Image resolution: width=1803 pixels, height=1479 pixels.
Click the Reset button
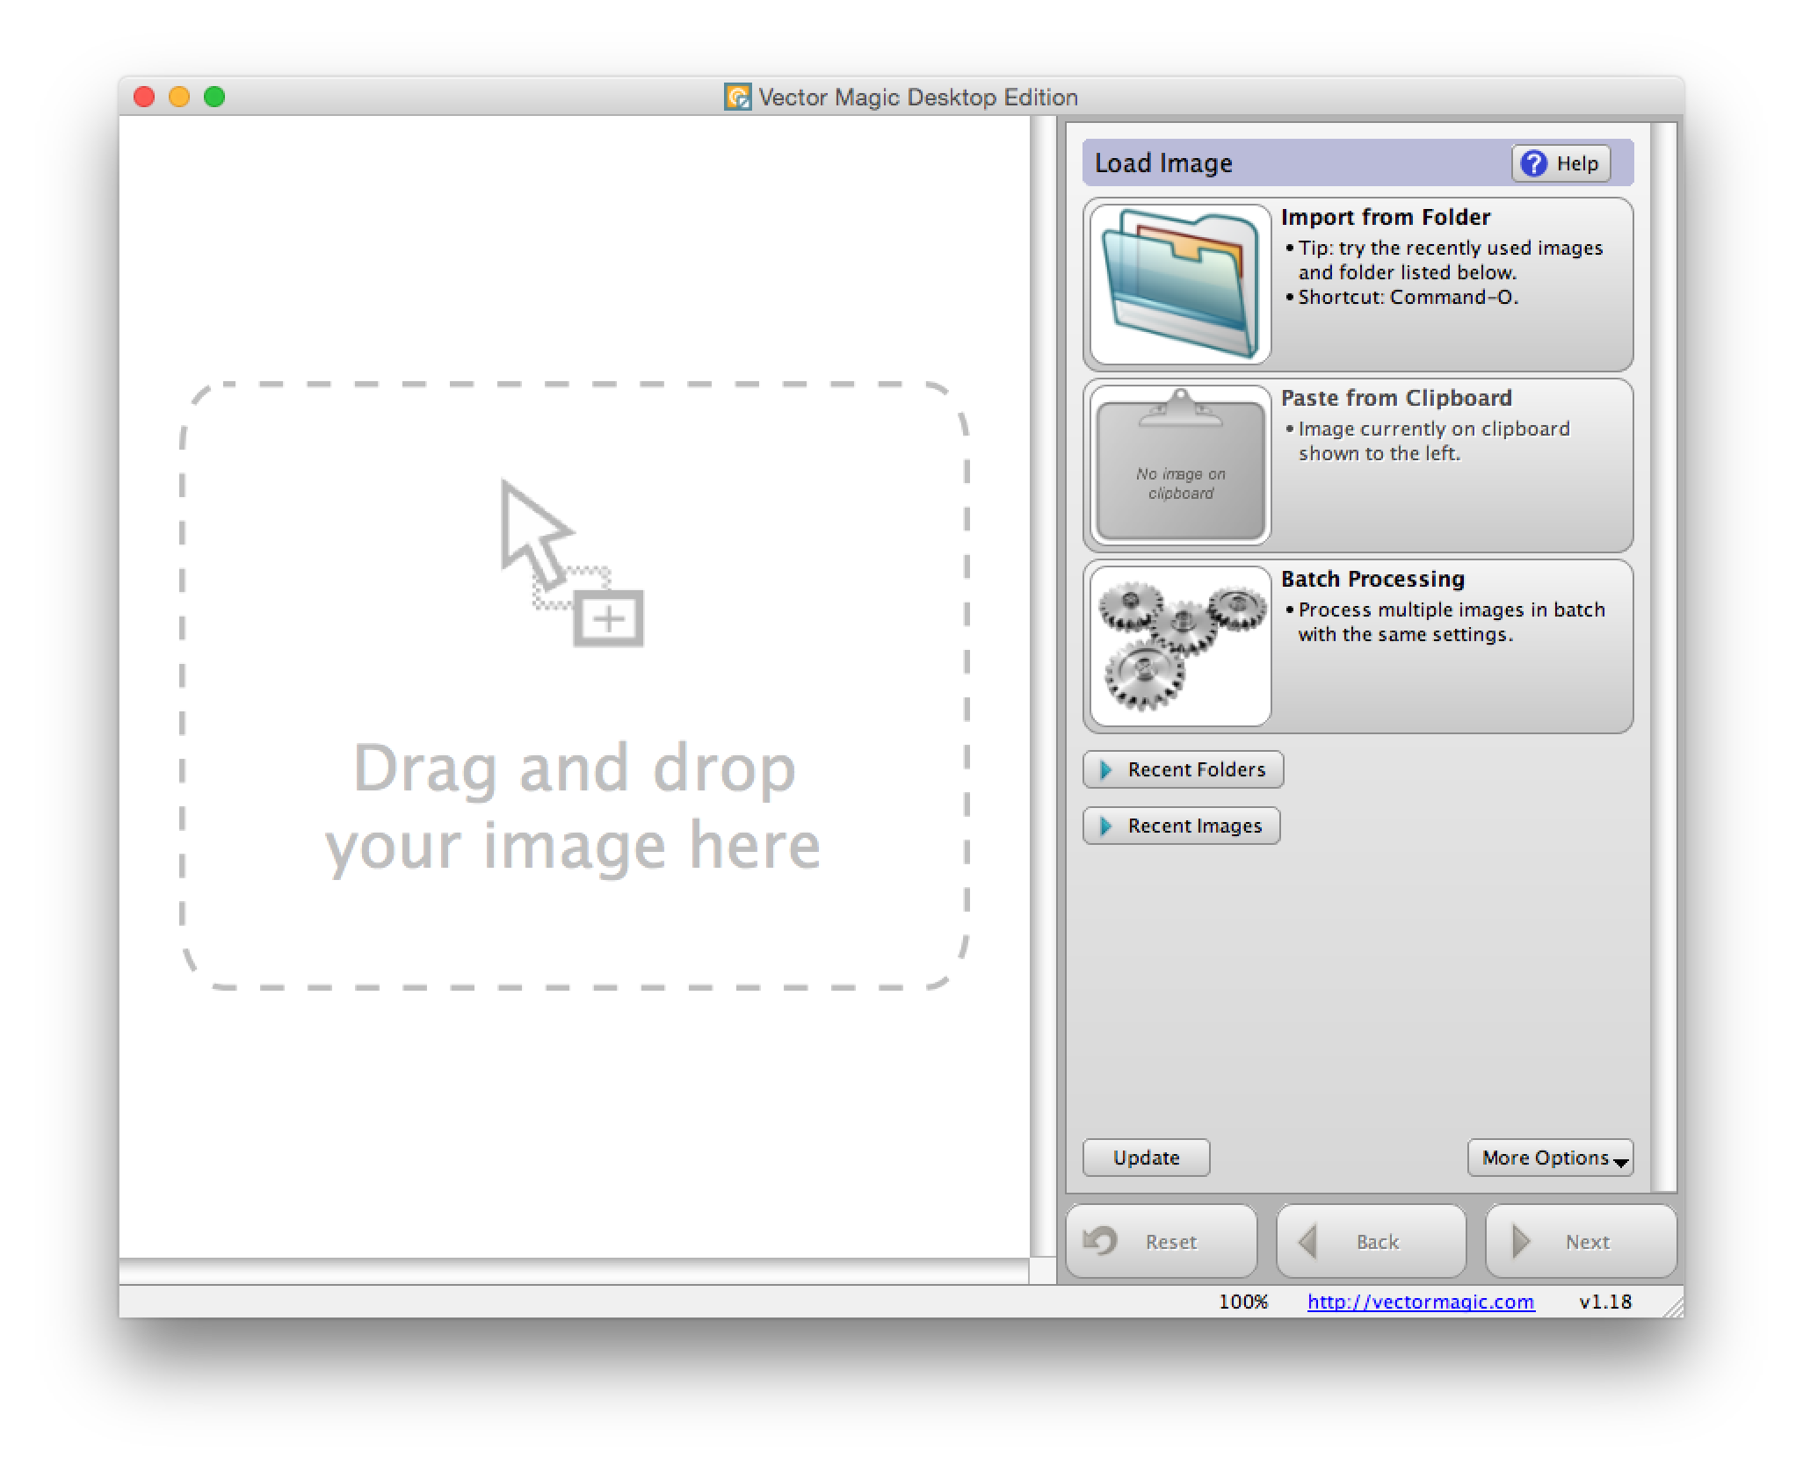(x=1161, y=1241)
